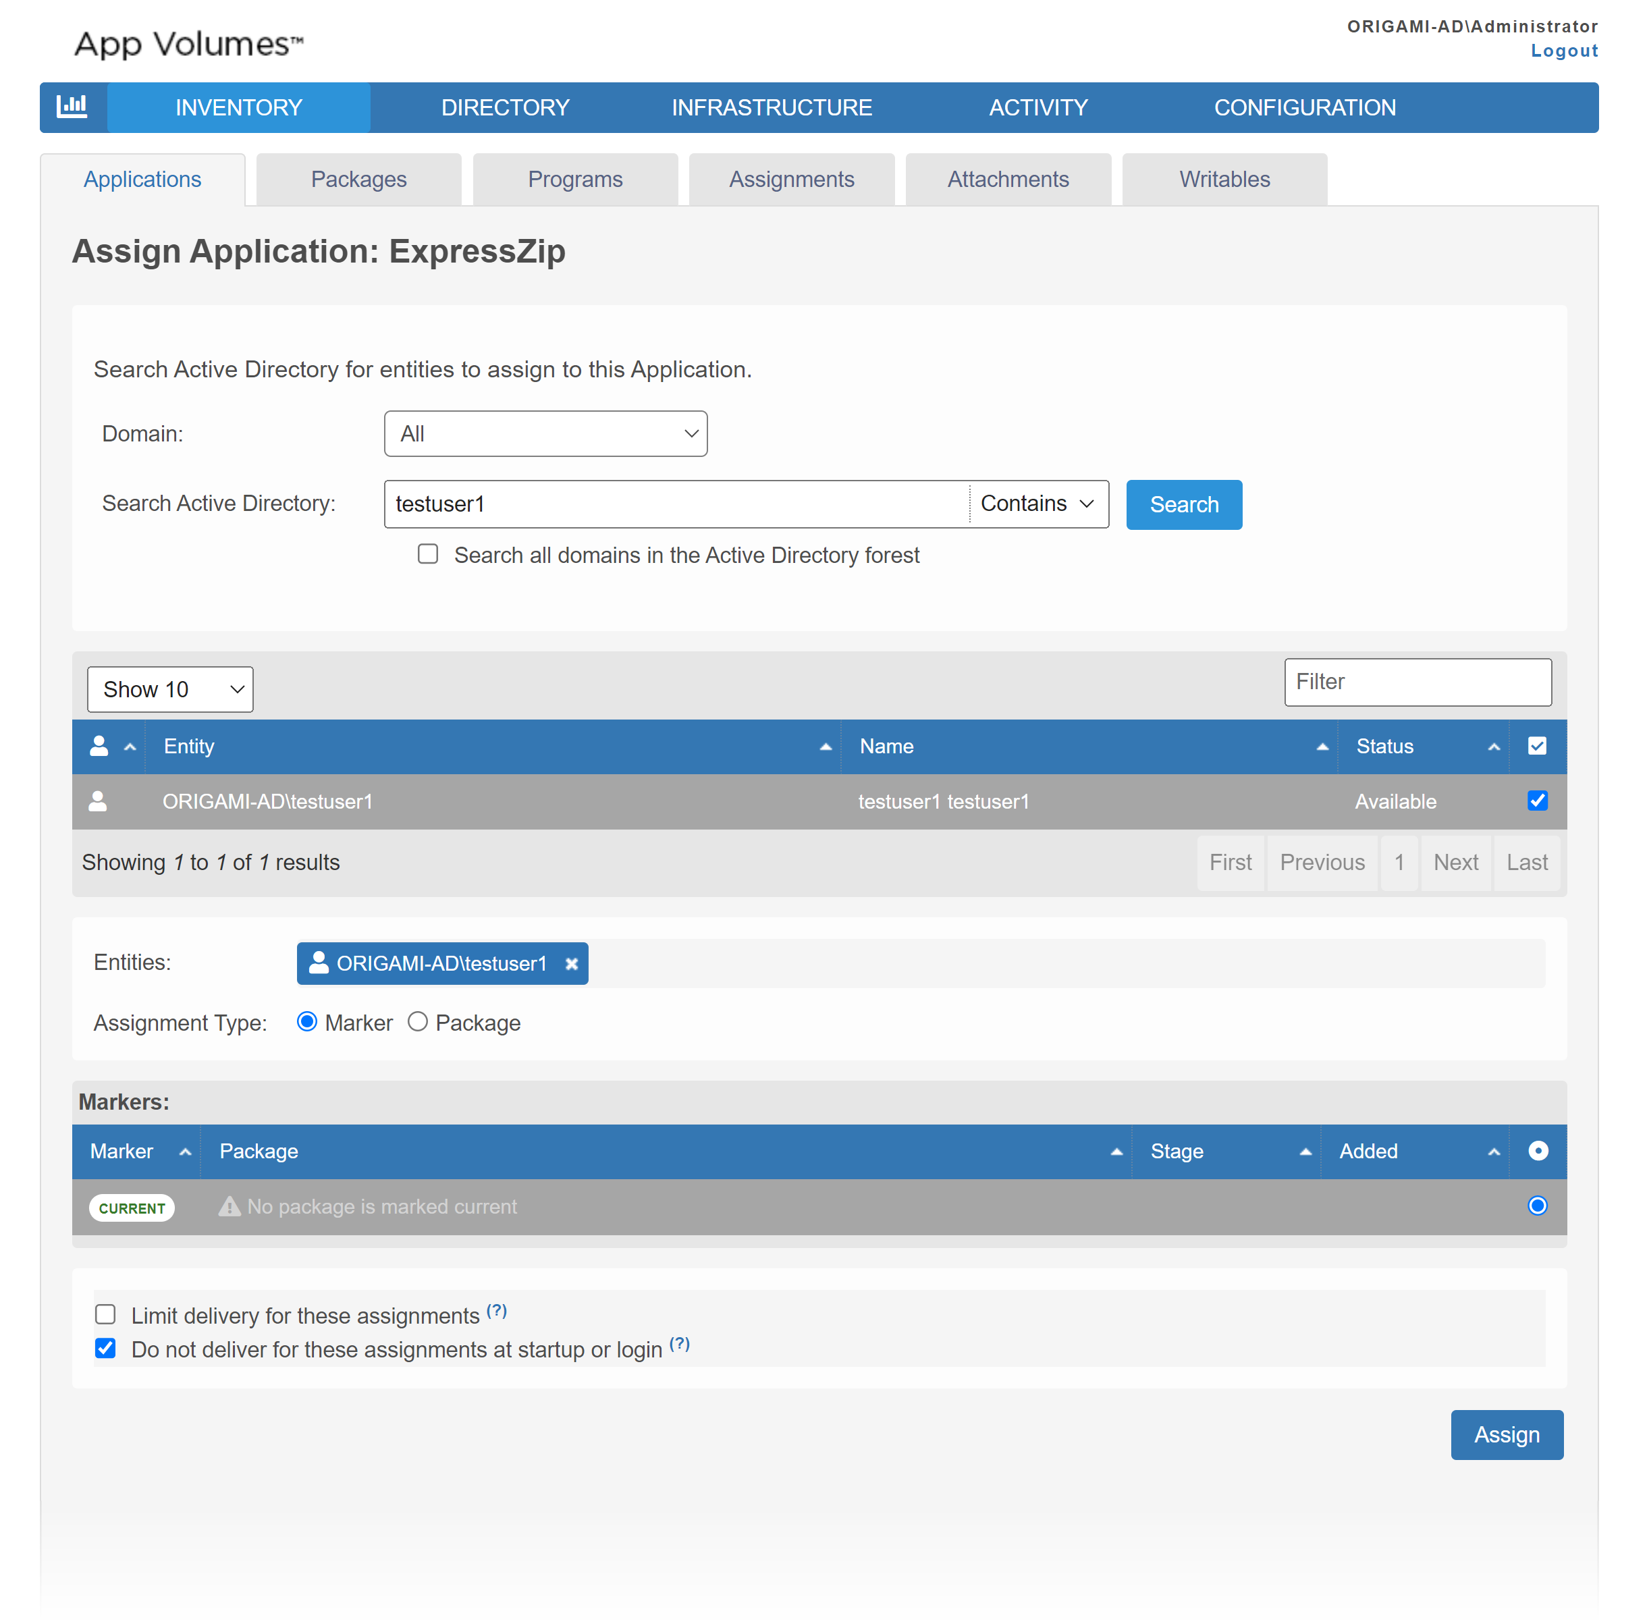This screenshot has width=1647, height=1622.
Task: Open the DIRECTORY menu
Action: (504, 107)
